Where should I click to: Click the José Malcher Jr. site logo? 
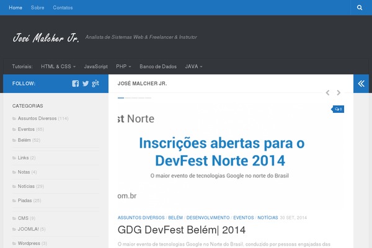46,37
